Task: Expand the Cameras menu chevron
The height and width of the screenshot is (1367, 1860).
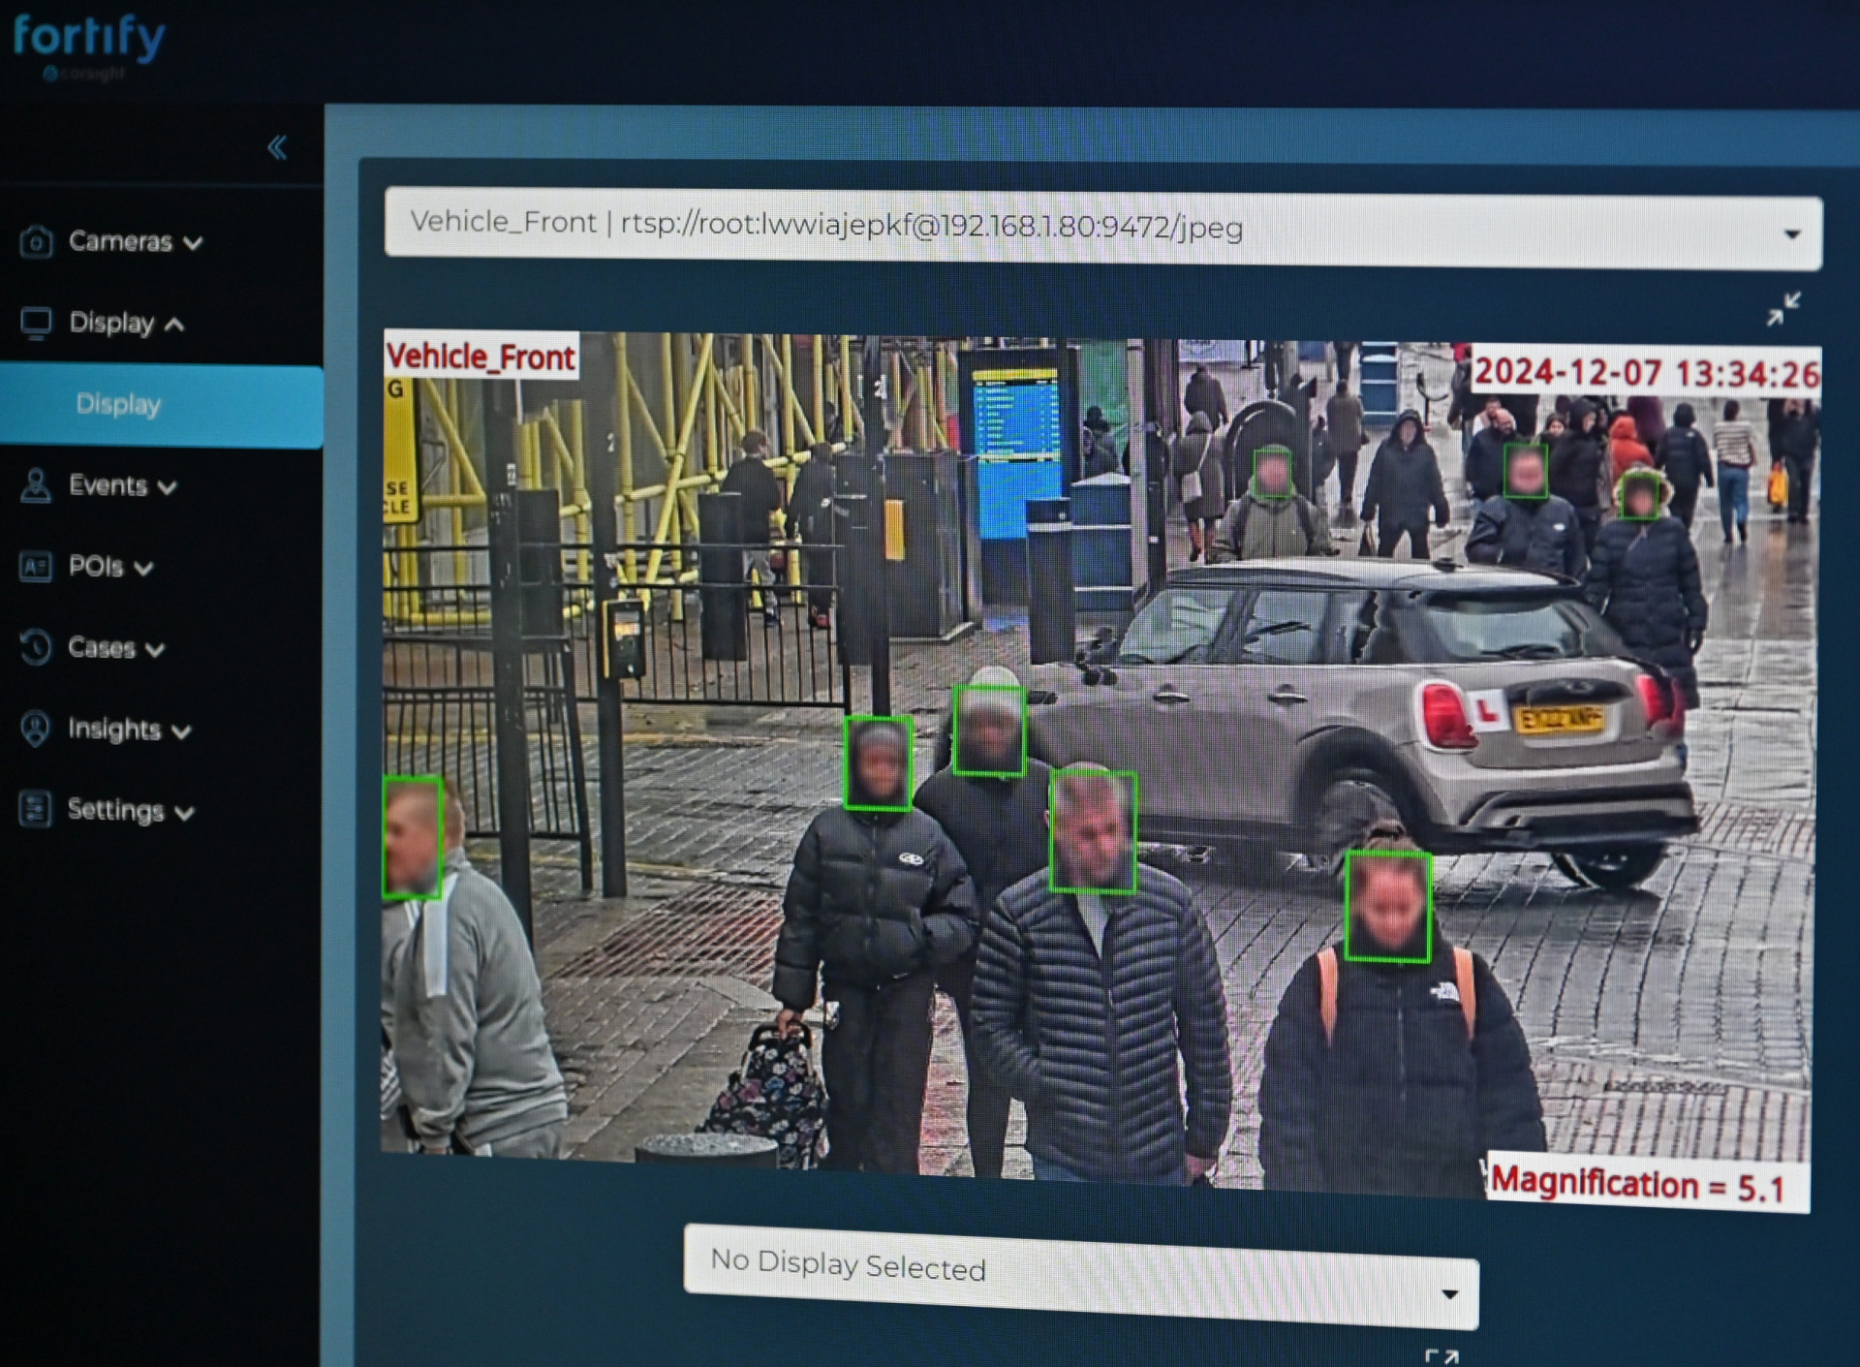Action: click(193, 243)
